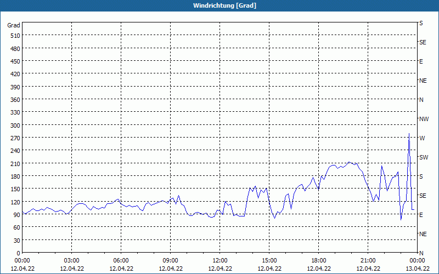Screen dimensions: 439x274
Task: Click the 120 degree axis label
Action: 15,202
